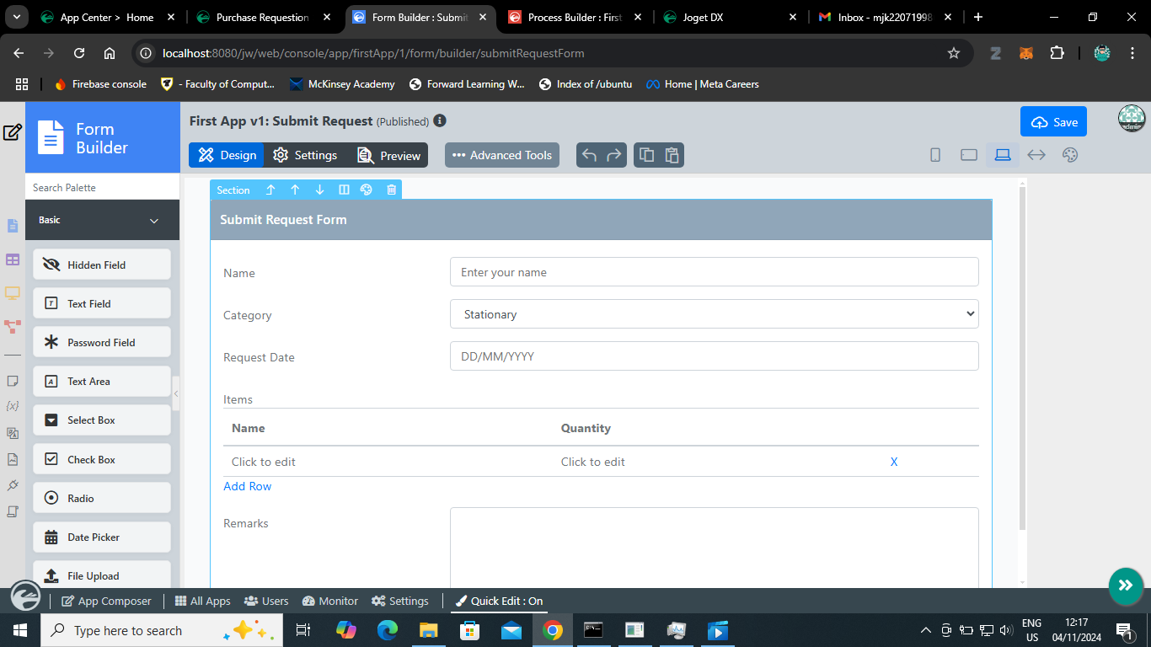
Task: Reload the browser page
Action: (79, 53)
